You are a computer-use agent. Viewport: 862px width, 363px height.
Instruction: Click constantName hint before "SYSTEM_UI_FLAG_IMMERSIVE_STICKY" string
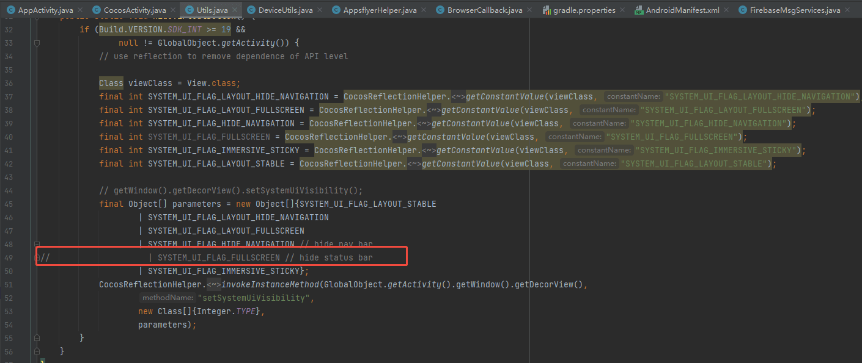603,150
